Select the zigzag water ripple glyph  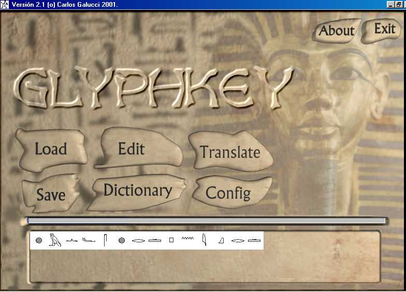(x=187, y=238)
